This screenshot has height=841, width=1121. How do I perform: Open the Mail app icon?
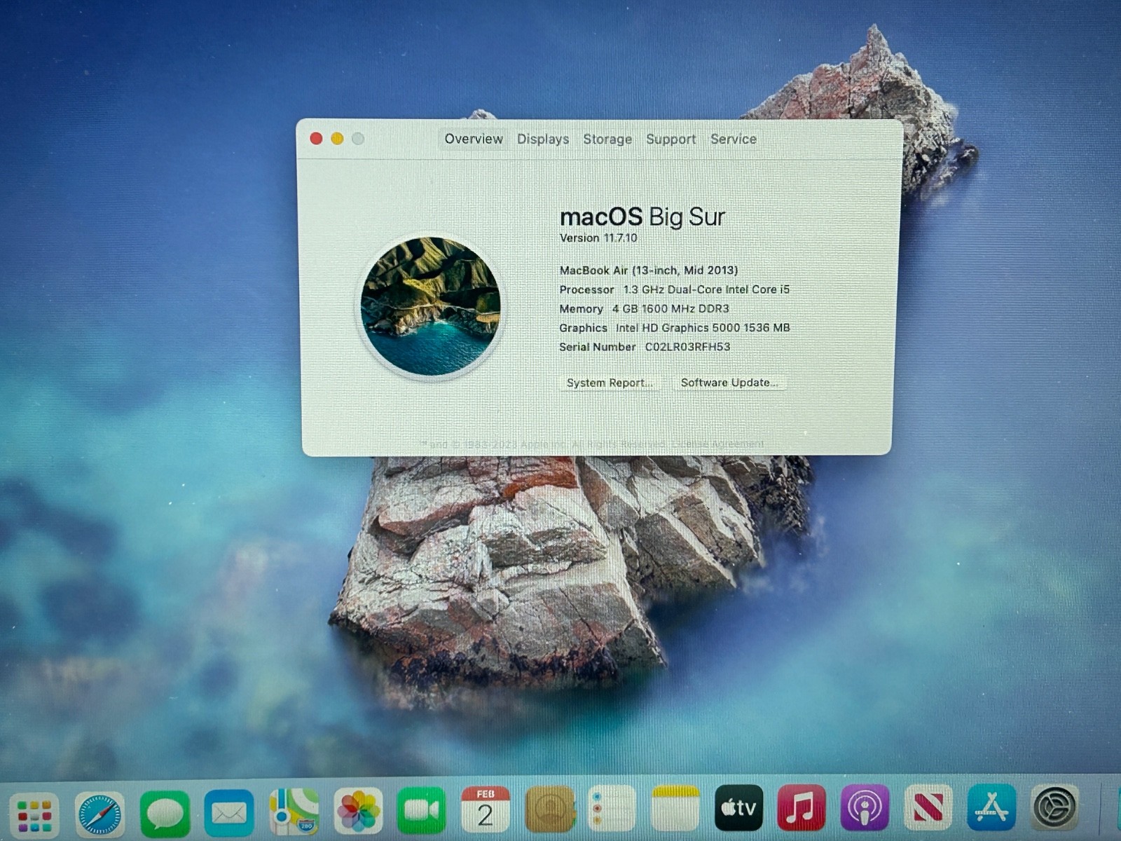click(x=228, y=813)
